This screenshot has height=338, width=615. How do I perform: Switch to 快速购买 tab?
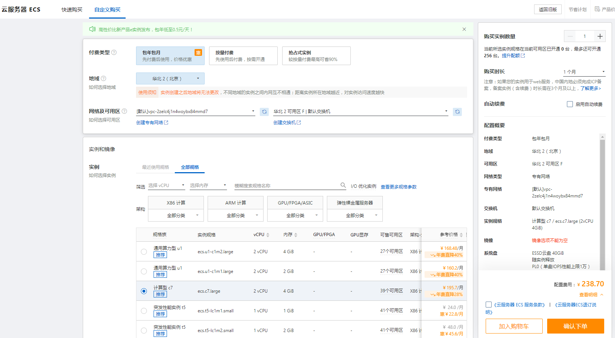(72, 10)
